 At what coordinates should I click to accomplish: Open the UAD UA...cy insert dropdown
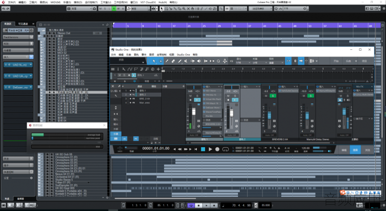tap(31, 76)
